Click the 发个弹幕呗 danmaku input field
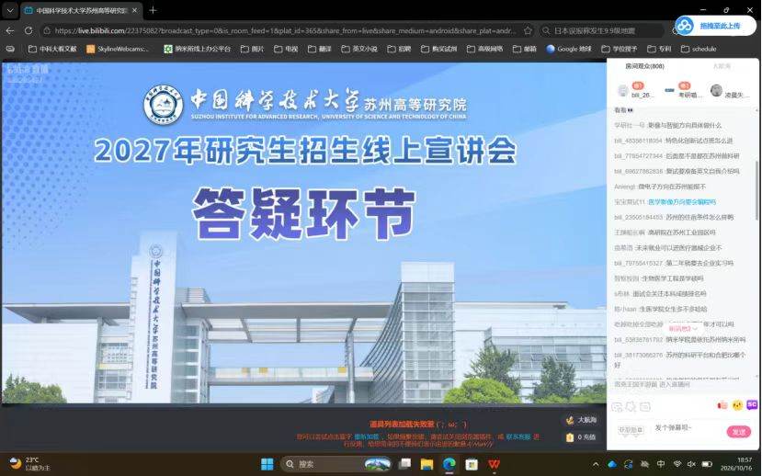The image size is (762, 476). [x=687, y=428]
